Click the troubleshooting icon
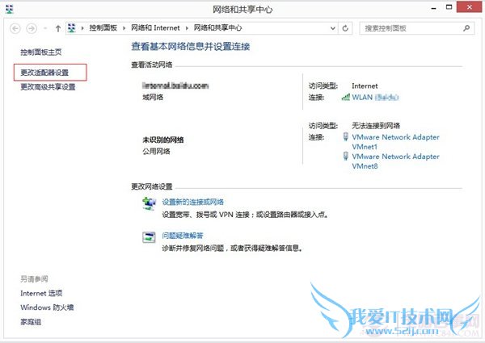 click(149, 237)
